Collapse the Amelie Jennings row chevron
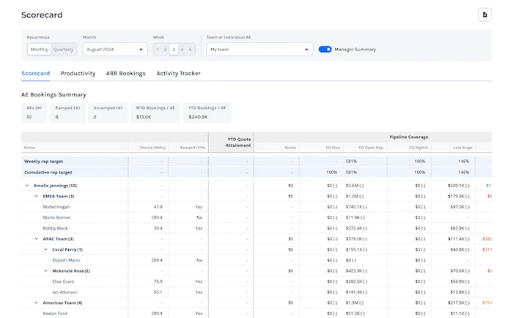This screenshot has height=318, width=513. (x=27, y=186)
